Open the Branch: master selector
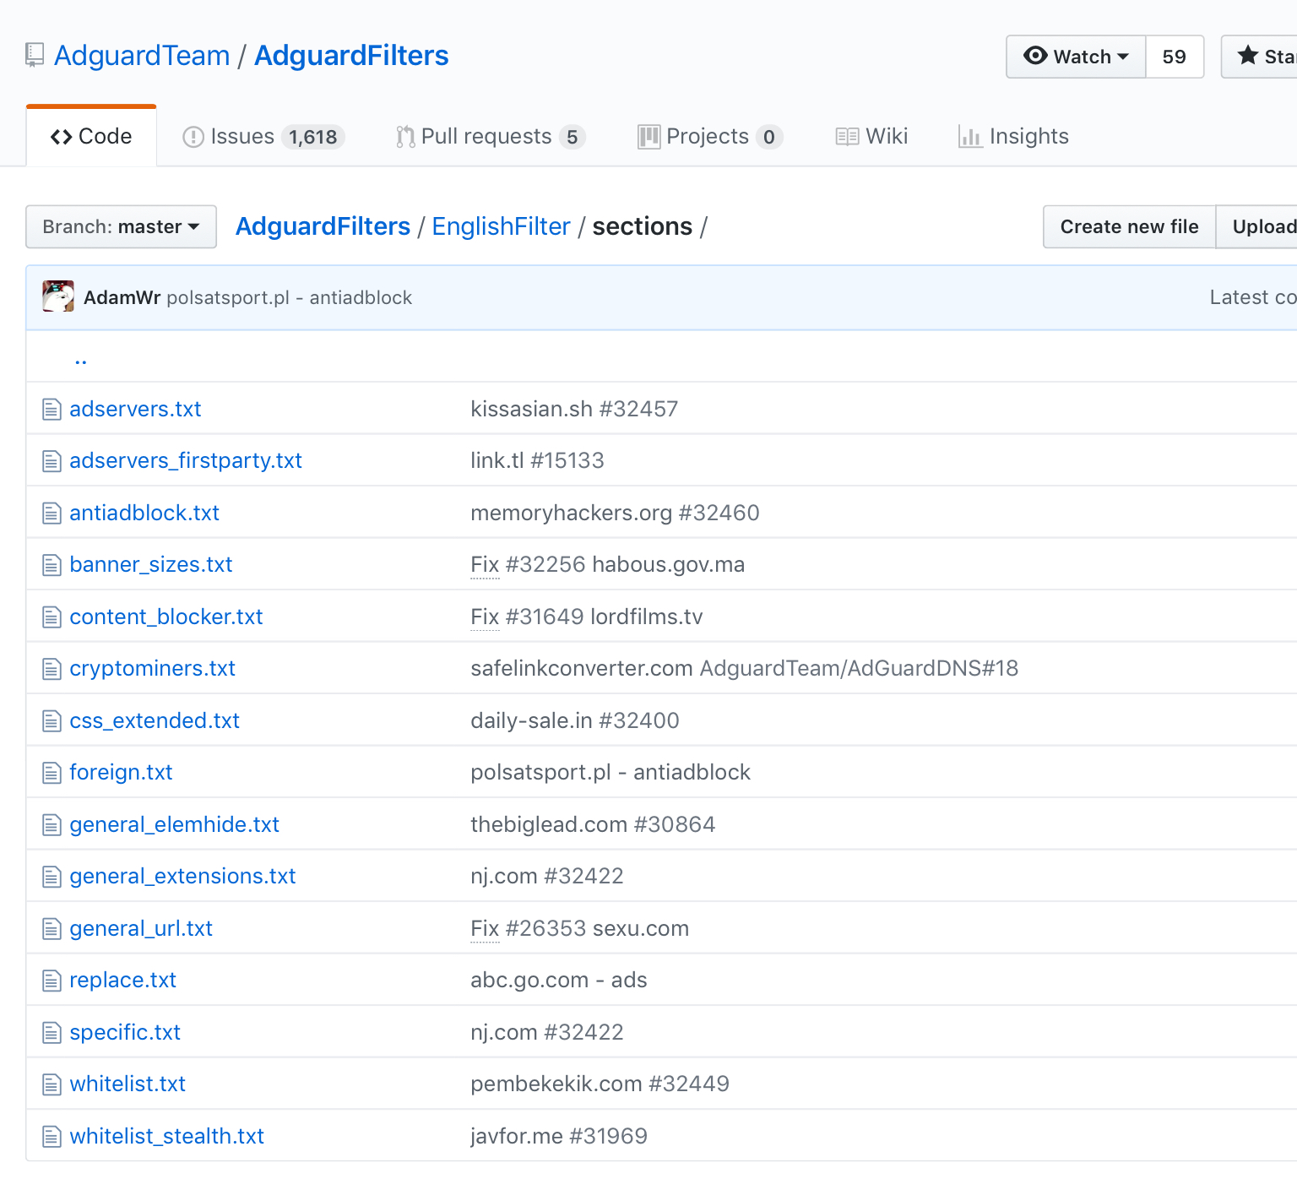This screenshot has height=1190, width=1297. click(x=121, y=226)
